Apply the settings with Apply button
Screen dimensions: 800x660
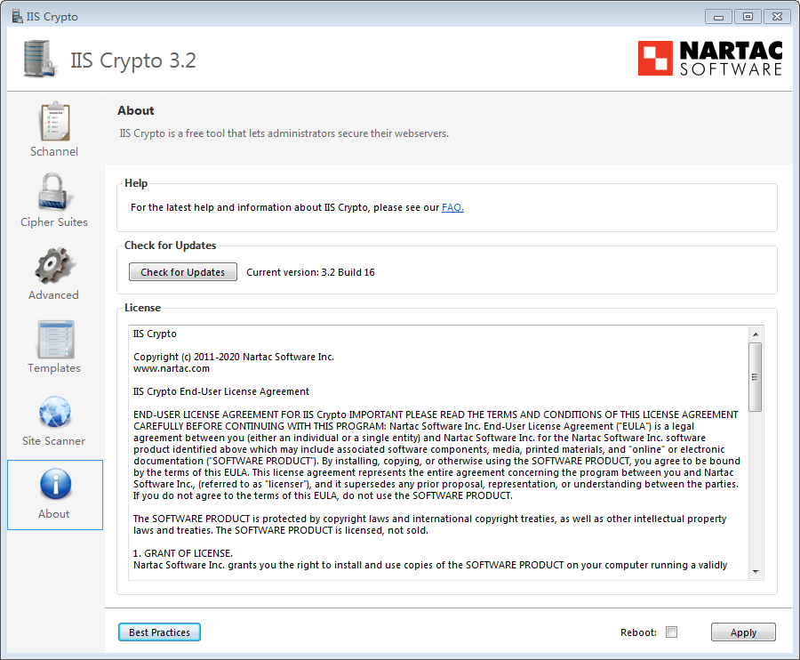point(743,632)
